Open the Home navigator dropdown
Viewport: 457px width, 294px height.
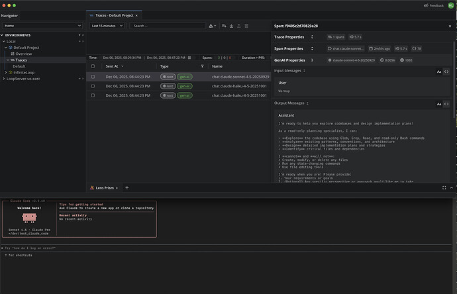pos(42,26)
